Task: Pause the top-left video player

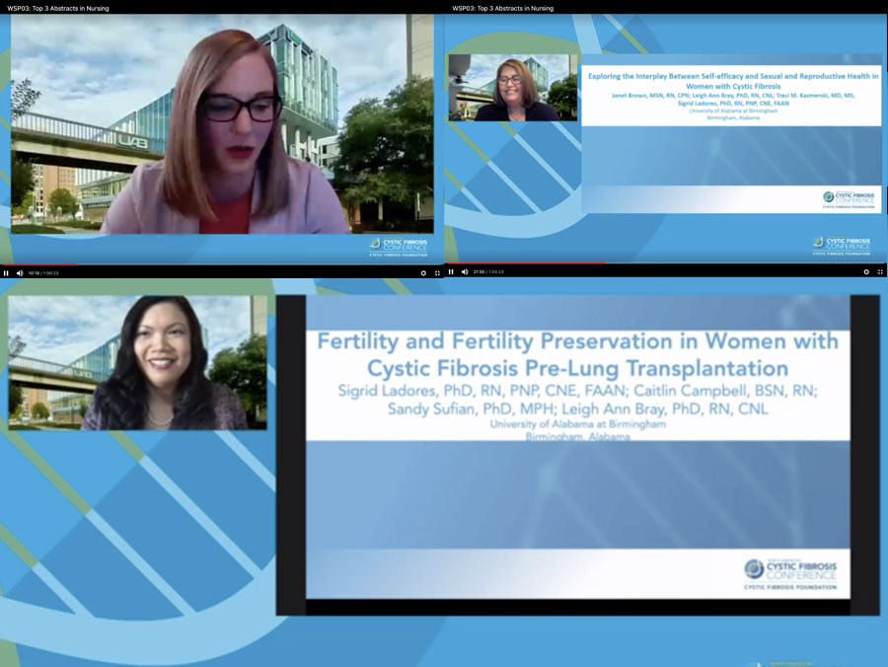Action: point(6,272)
